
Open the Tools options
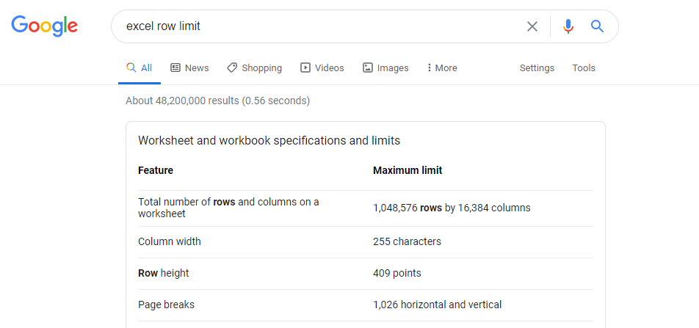click(584, 68)
